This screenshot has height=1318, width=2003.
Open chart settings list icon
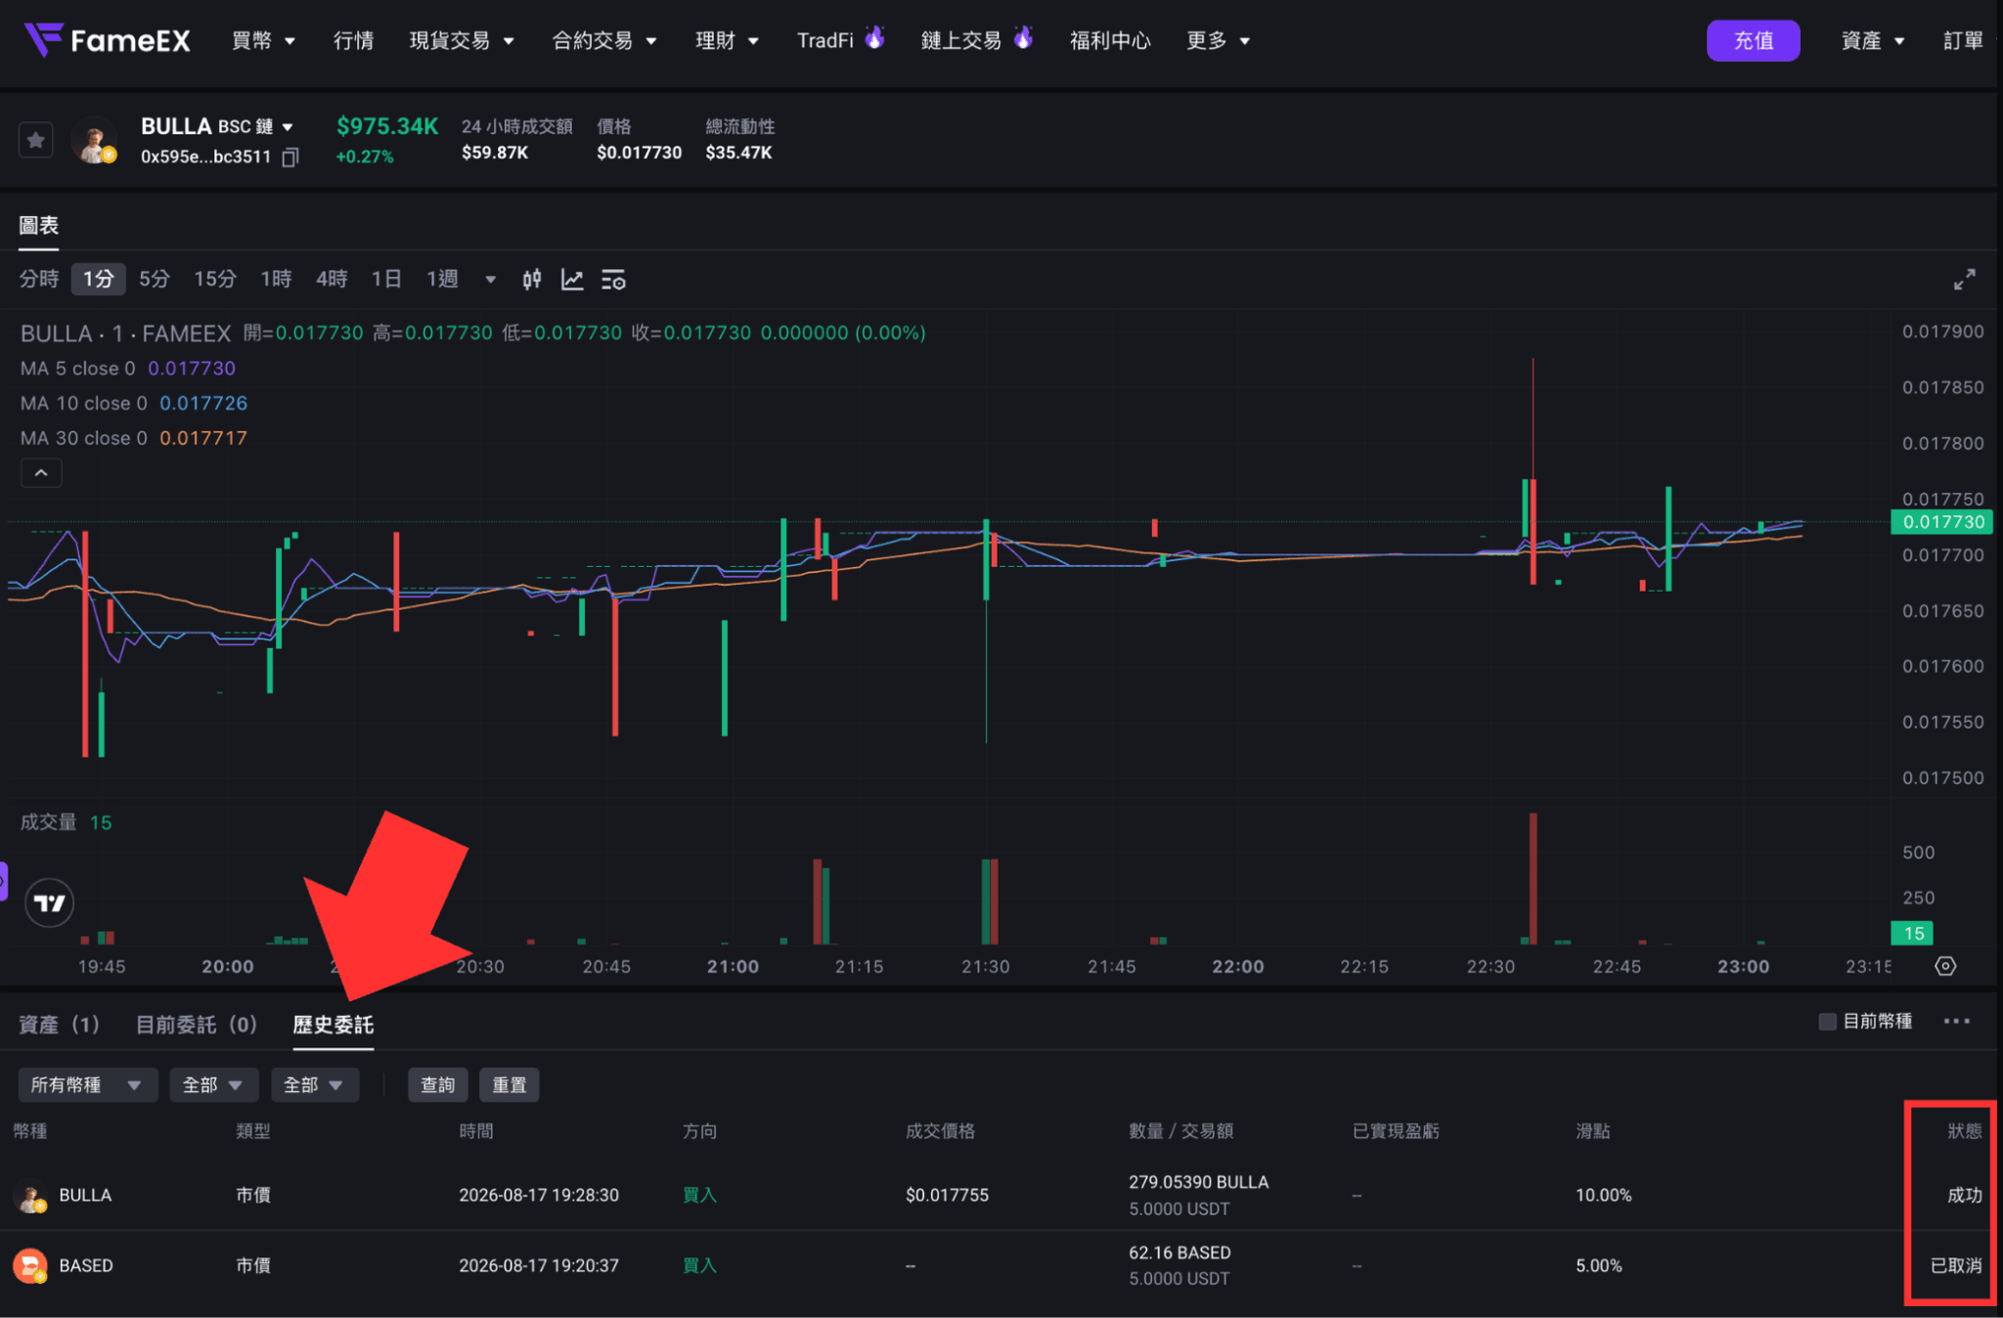pos(613,281)
